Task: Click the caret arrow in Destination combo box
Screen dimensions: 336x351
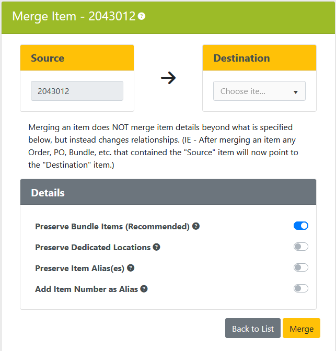Action: click(x=295, y=92)
